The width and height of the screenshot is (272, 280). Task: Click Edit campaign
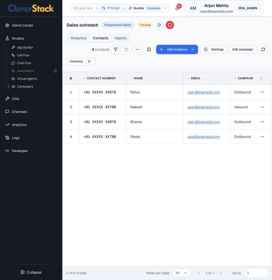(x=242, y=49)
